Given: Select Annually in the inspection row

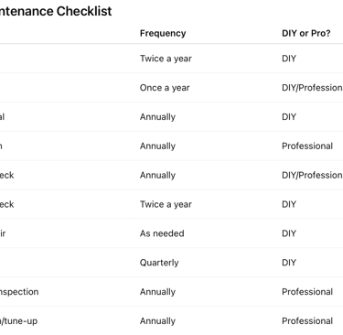Looking at the screenshot, I should [157, 292].
